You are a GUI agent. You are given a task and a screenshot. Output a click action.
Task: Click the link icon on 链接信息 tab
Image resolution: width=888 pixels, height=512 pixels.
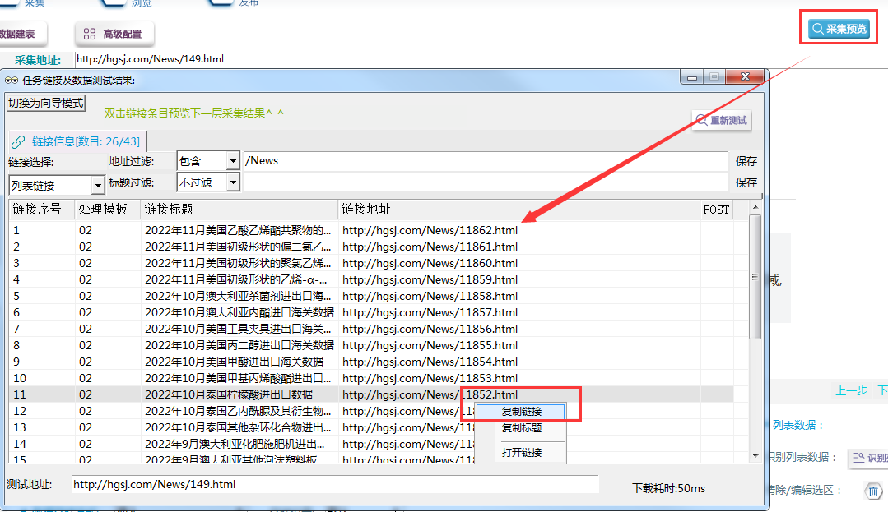pyautogui.click(x=18, y=141)
